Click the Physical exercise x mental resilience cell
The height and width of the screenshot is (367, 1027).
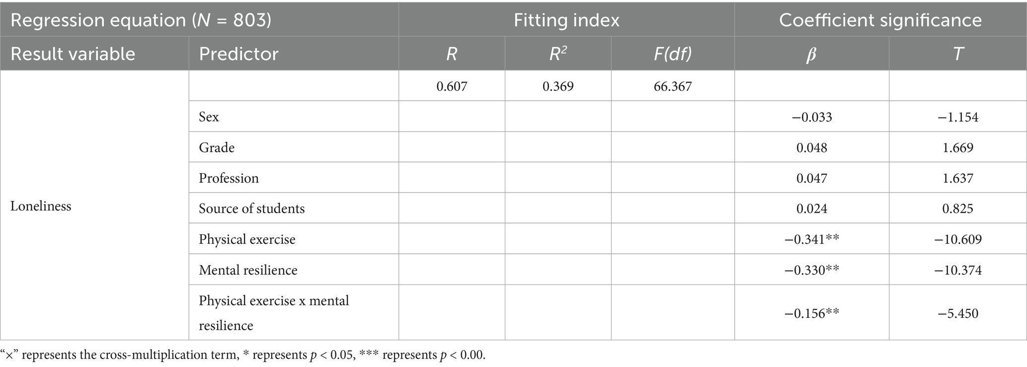click(294, 312)
